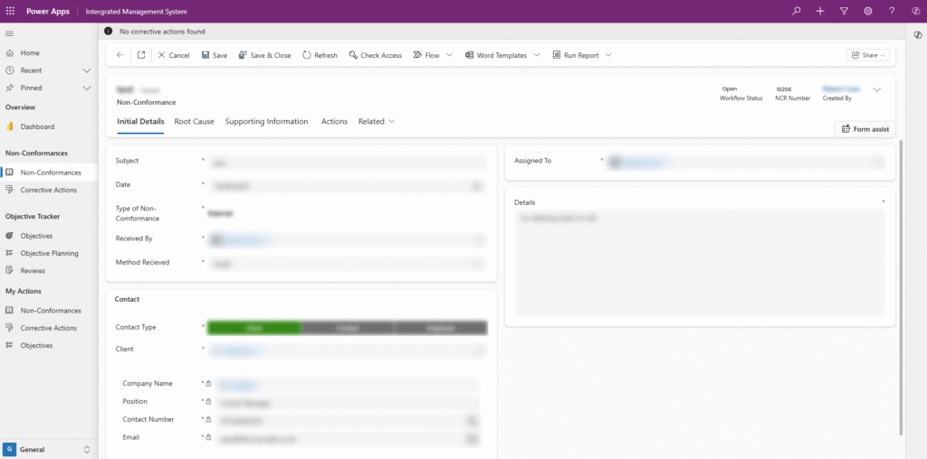This screenshot has height=459, width=927.
Task: Collapse the left navigation hamburger menu
Action: 10,33
